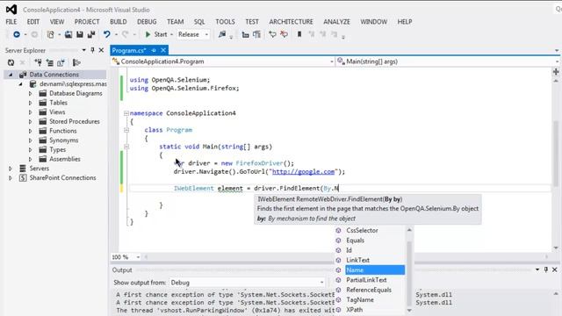Click the Toggle Bookmark toolbar icon

click(x=299, y=34)
